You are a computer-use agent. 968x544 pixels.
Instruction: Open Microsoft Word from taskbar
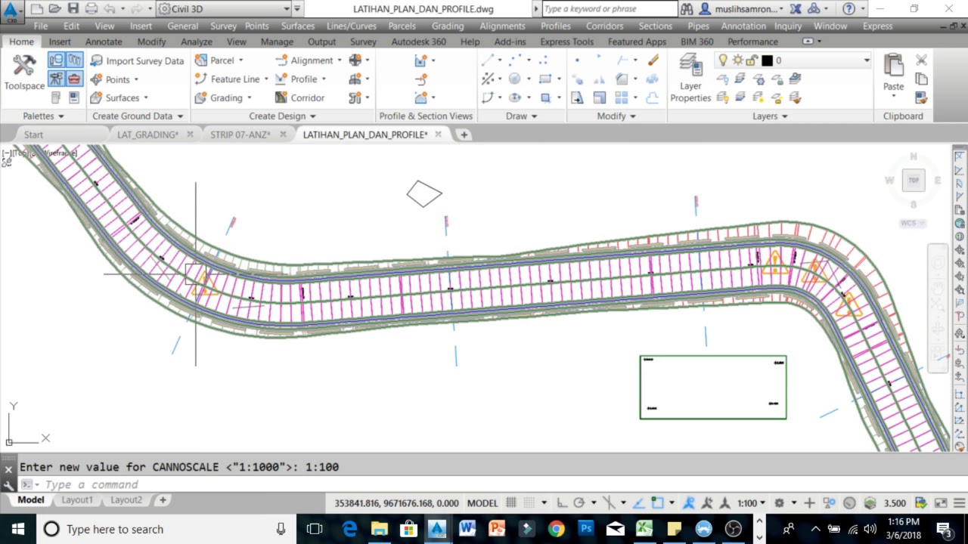coord(467,529)
